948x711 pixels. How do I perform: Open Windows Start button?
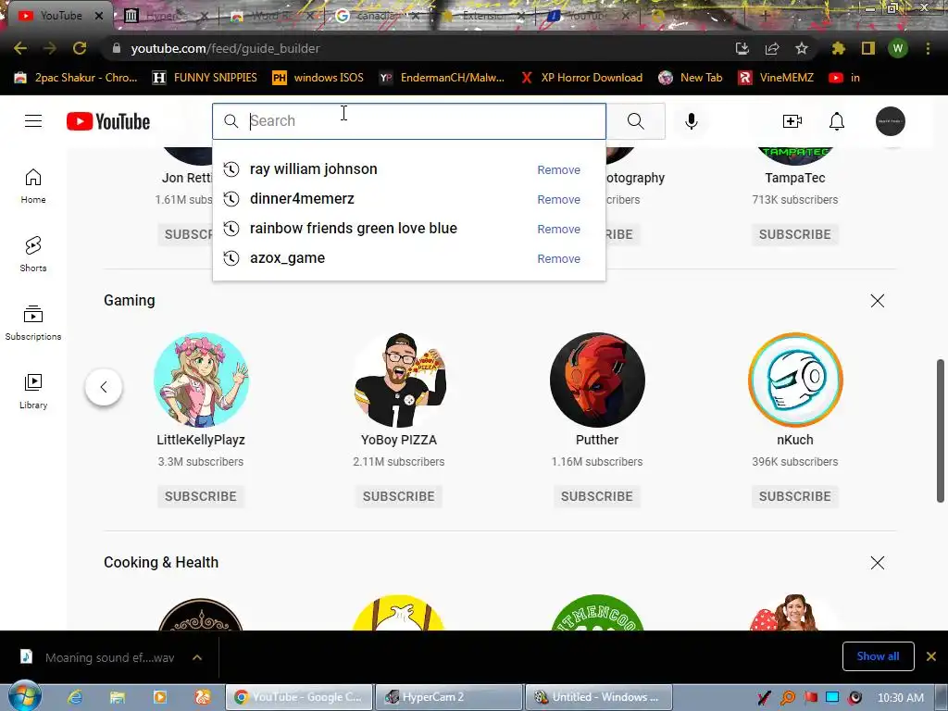coord(24,695)
